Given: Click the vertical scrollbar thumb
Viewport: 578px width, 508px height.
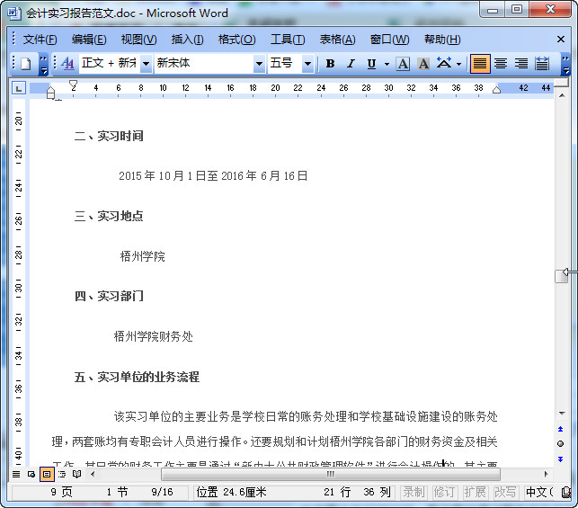Looking at the screenshot, I should pyautogui.click(x=561, y=276).
